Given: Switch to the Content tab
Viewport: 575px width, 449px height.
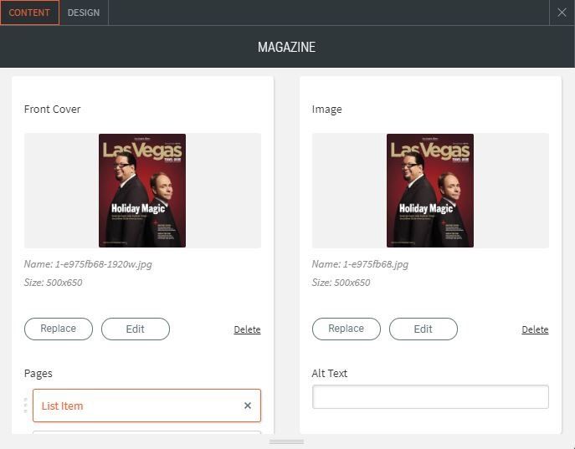Looking at the screenshot, I should point(29,13).
